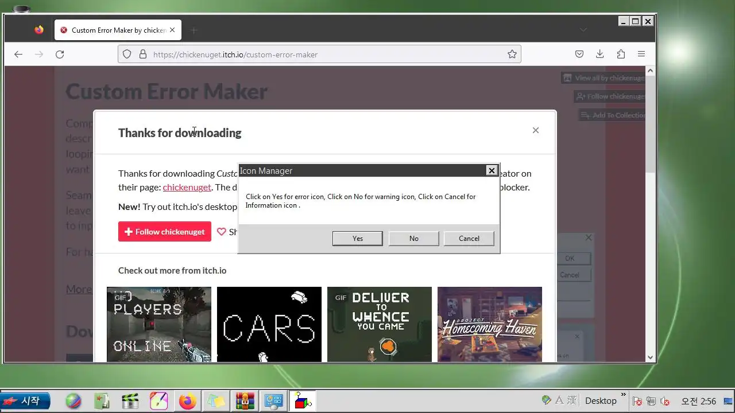Click the vertical scrollbar thumb
Viewport: 735px width, 413px height.
point(651,123)
